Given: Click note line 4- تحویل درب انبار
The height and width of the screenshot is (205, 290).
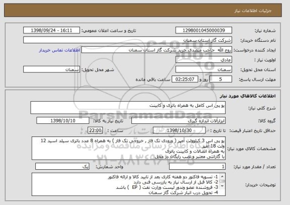Looking at the screenshot, I should point(183,192).
